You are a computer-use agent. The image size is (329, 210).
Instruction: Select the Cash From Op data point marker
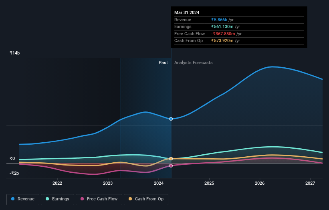[x=171, y=159]
